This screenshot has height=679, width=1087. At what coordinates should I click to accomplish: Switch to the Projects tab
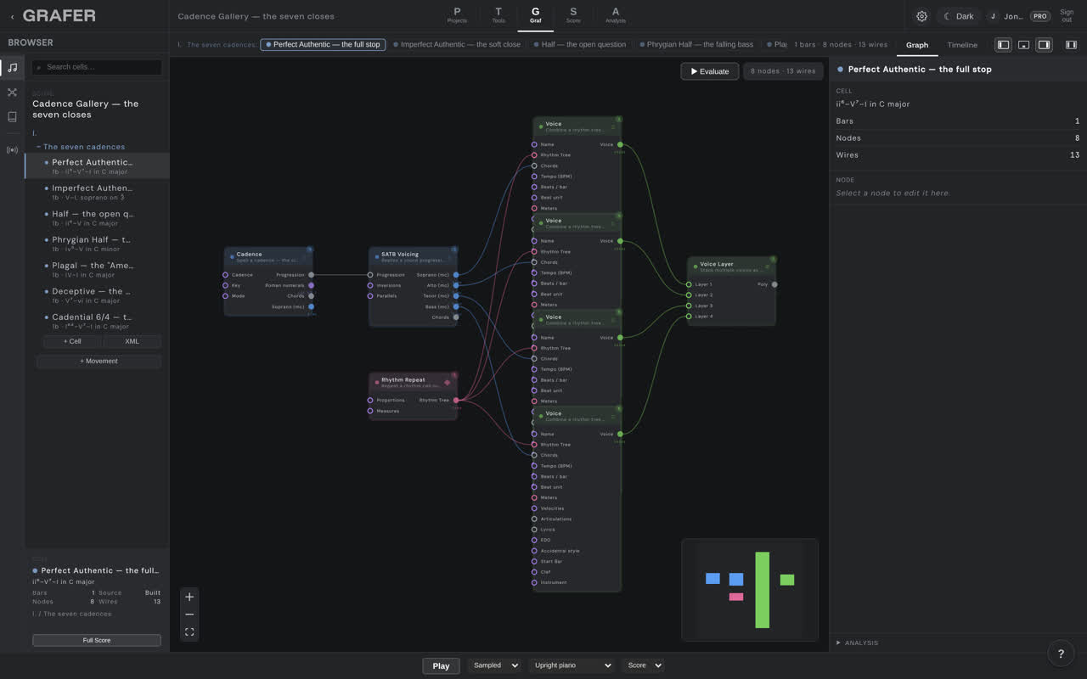coord(457,15)
